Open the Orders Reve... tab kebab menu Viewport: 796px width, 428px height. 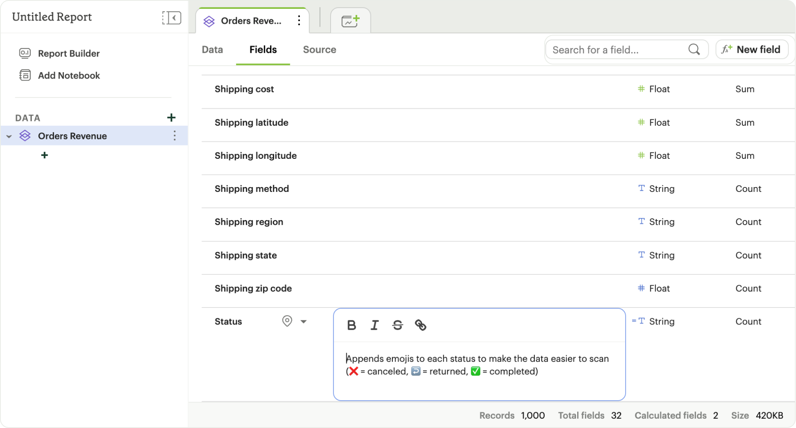point(299,21)
